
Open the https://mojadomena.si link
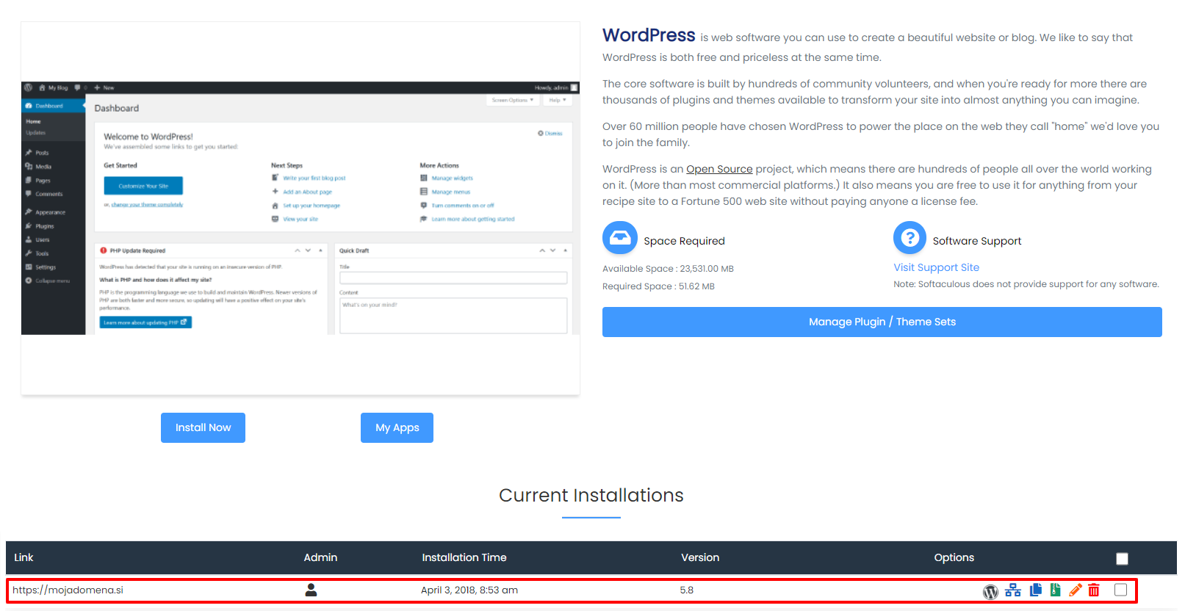pyautogui.click(x=68, y=590)
